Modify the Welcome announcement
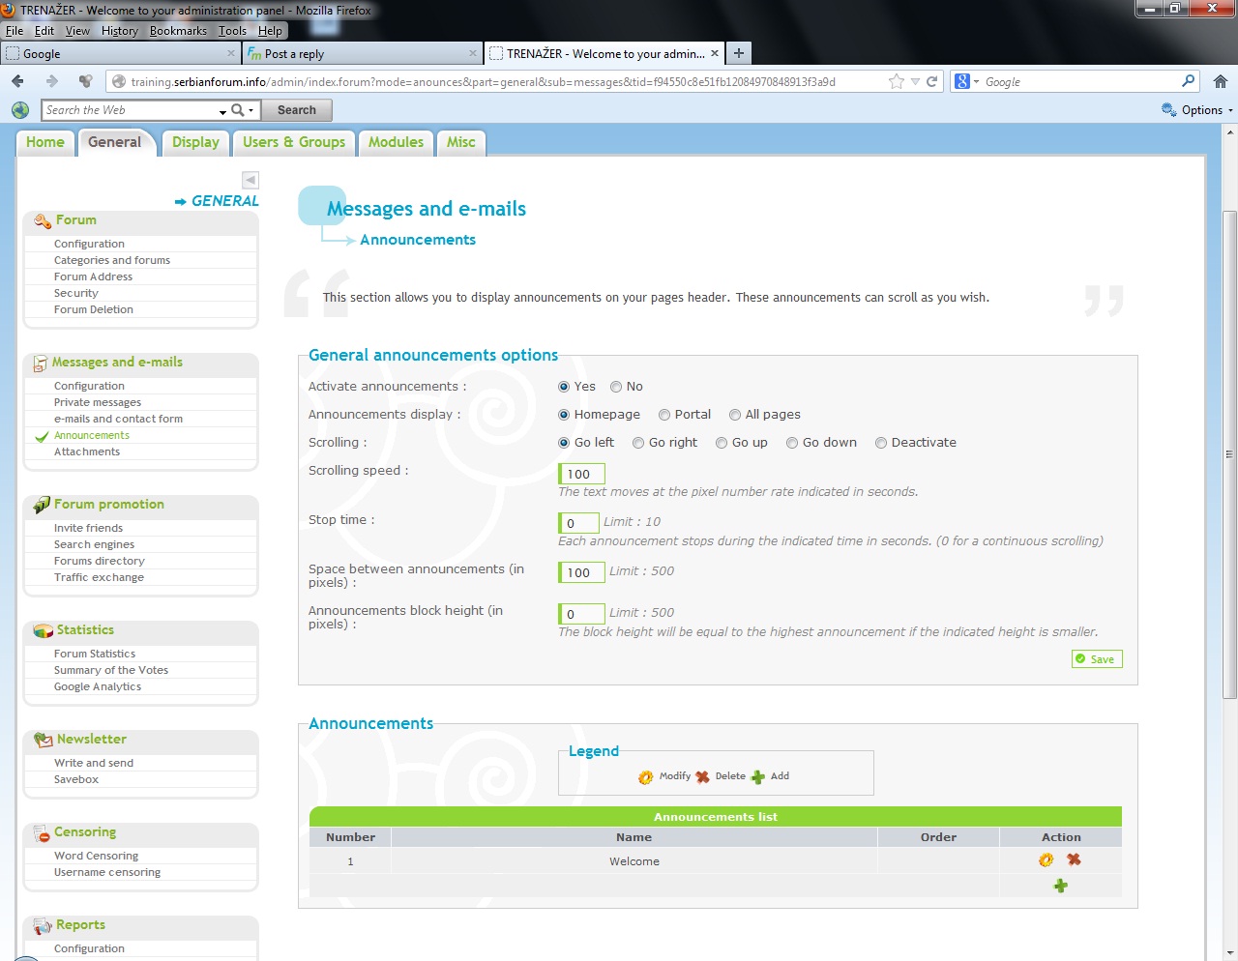The image size is (1238, 961). tap(1046, 859)
